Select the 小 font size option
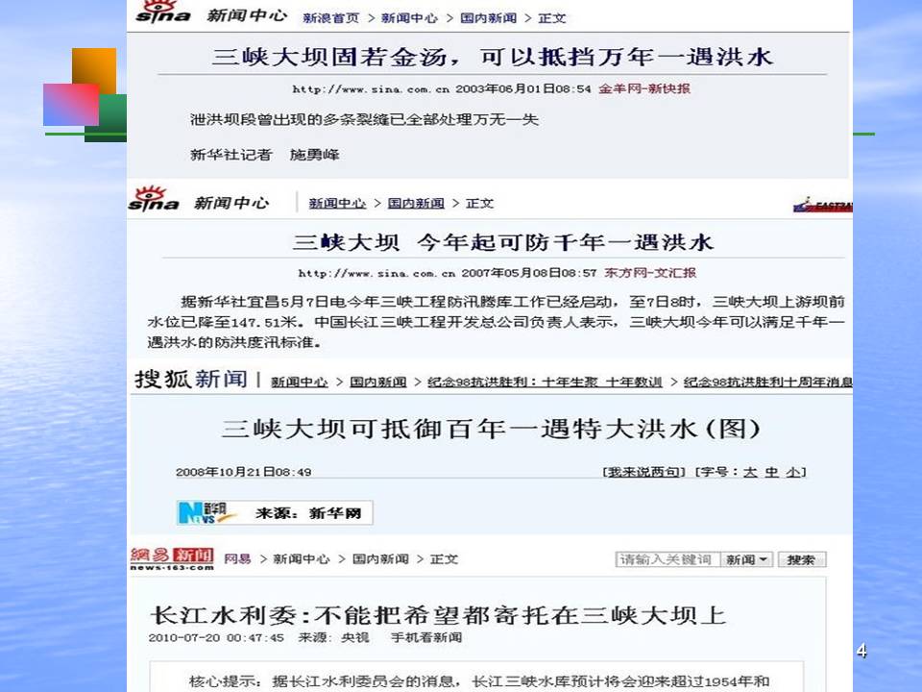 793,472
